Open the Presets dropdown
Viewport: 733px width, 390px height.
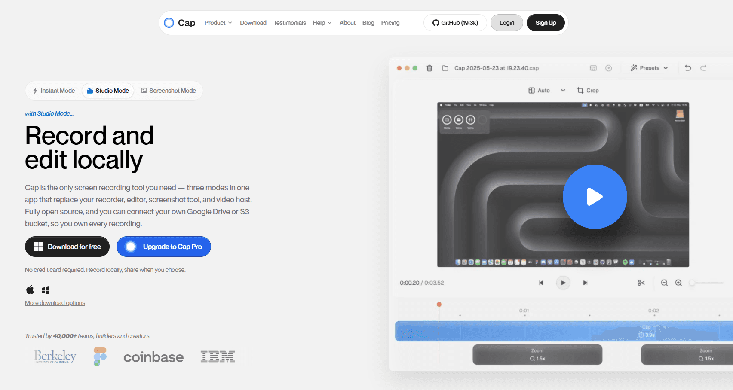tap(649, 68)
